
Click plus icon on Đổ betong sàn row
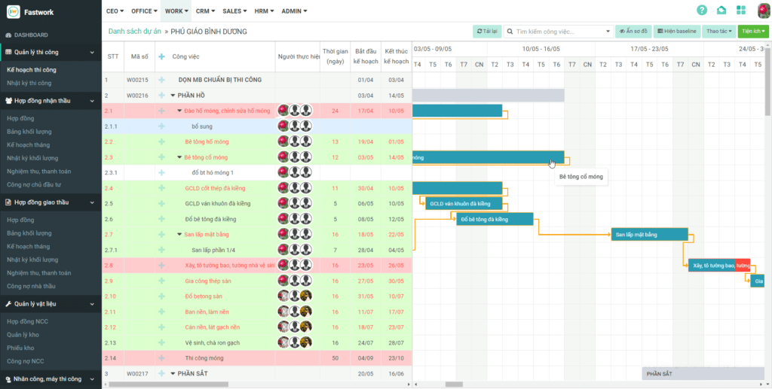coord(161,296)
